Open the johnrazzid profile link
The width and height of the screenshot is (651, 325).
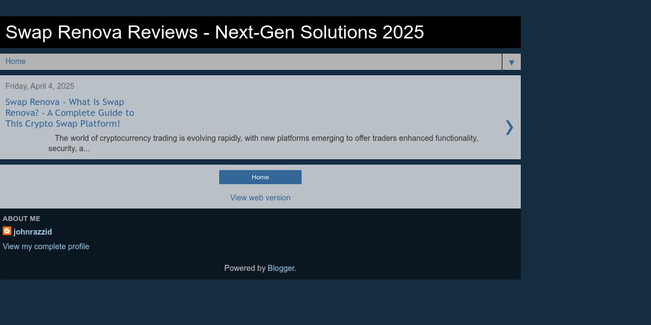(33, 232)
